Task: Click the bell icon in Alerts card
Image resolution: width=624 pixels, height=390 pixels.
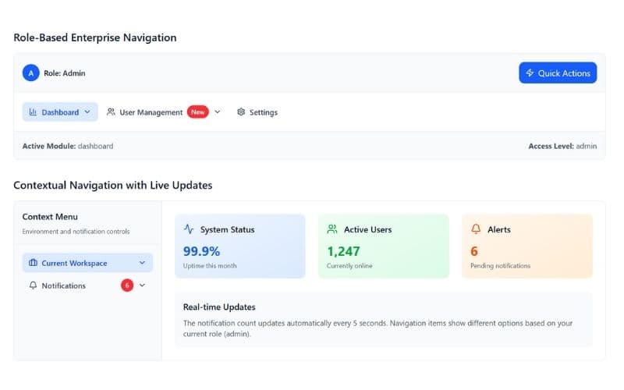Action: [x=476, y=229]
